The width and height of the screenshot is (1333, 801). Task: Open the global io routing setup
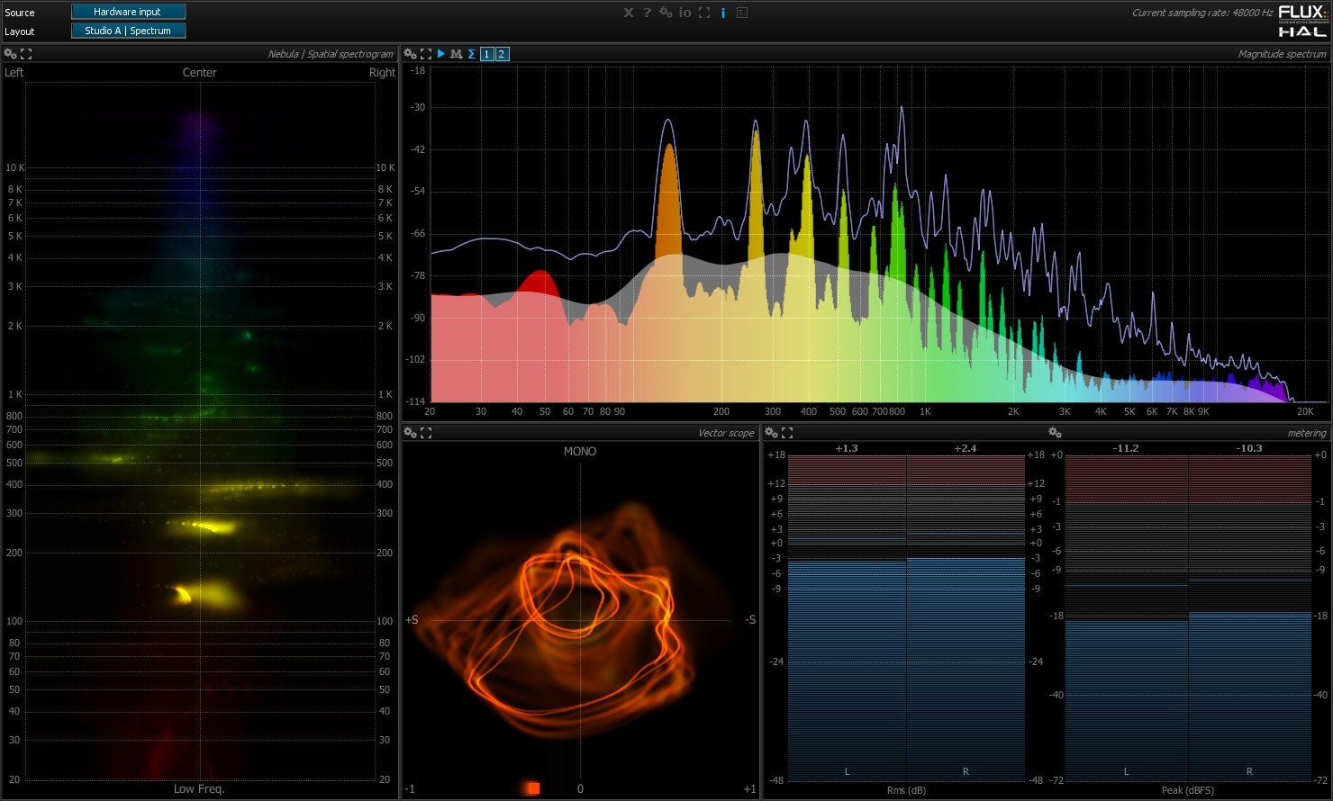click(685, 13)
